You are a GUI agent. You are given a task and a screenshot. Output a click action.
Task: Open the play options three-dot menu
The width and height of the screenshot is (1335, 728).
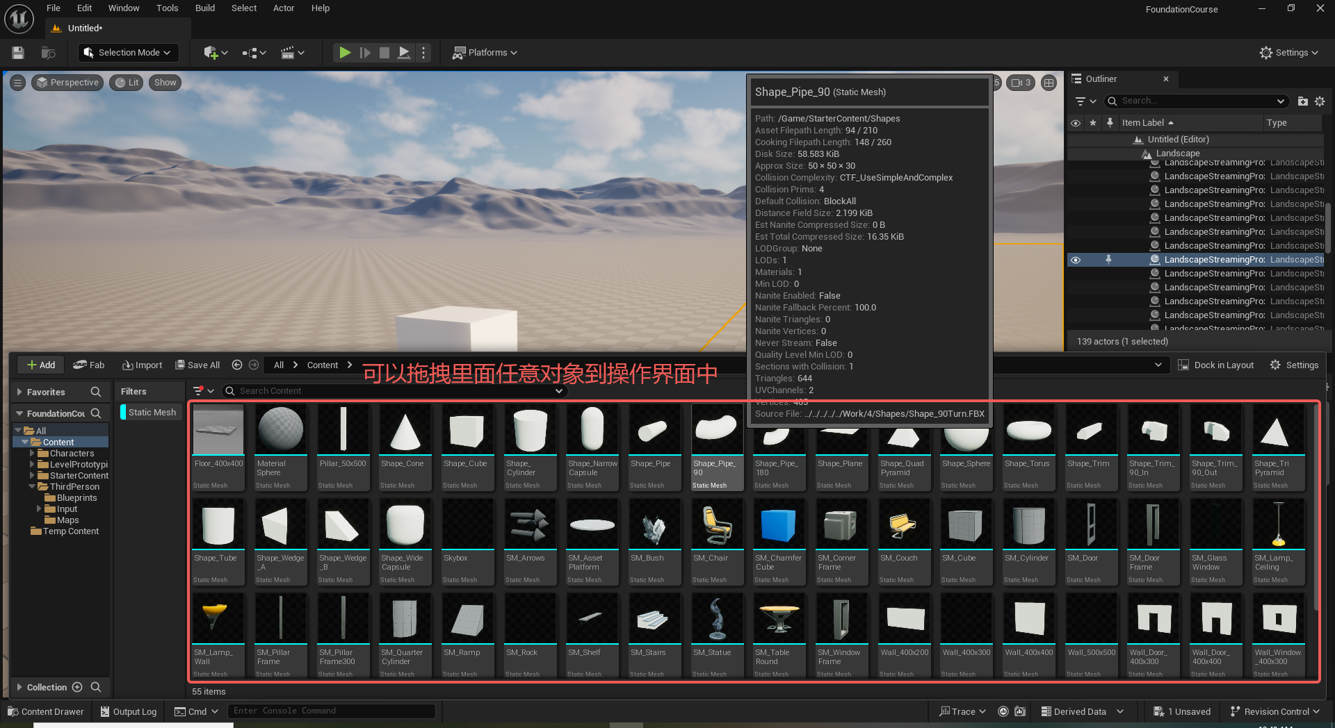423,53
